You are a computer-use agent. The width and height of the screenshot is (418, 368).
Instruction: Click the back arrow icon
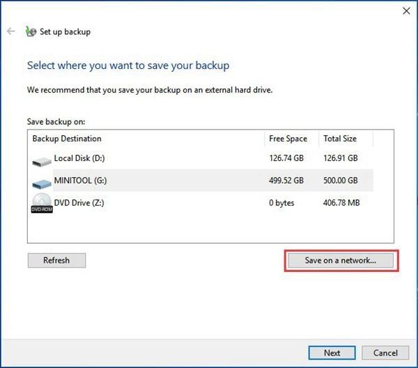[x=10, y=31]
